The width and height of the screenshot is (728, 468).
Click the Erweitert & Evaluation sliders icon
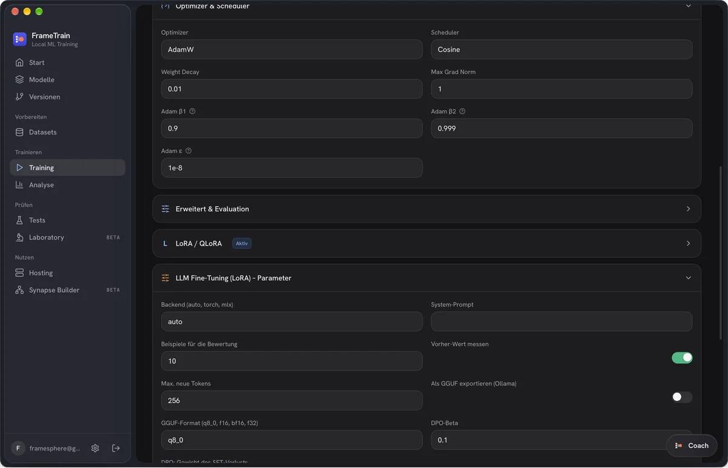pyautogui.click(x=165, y=209)
